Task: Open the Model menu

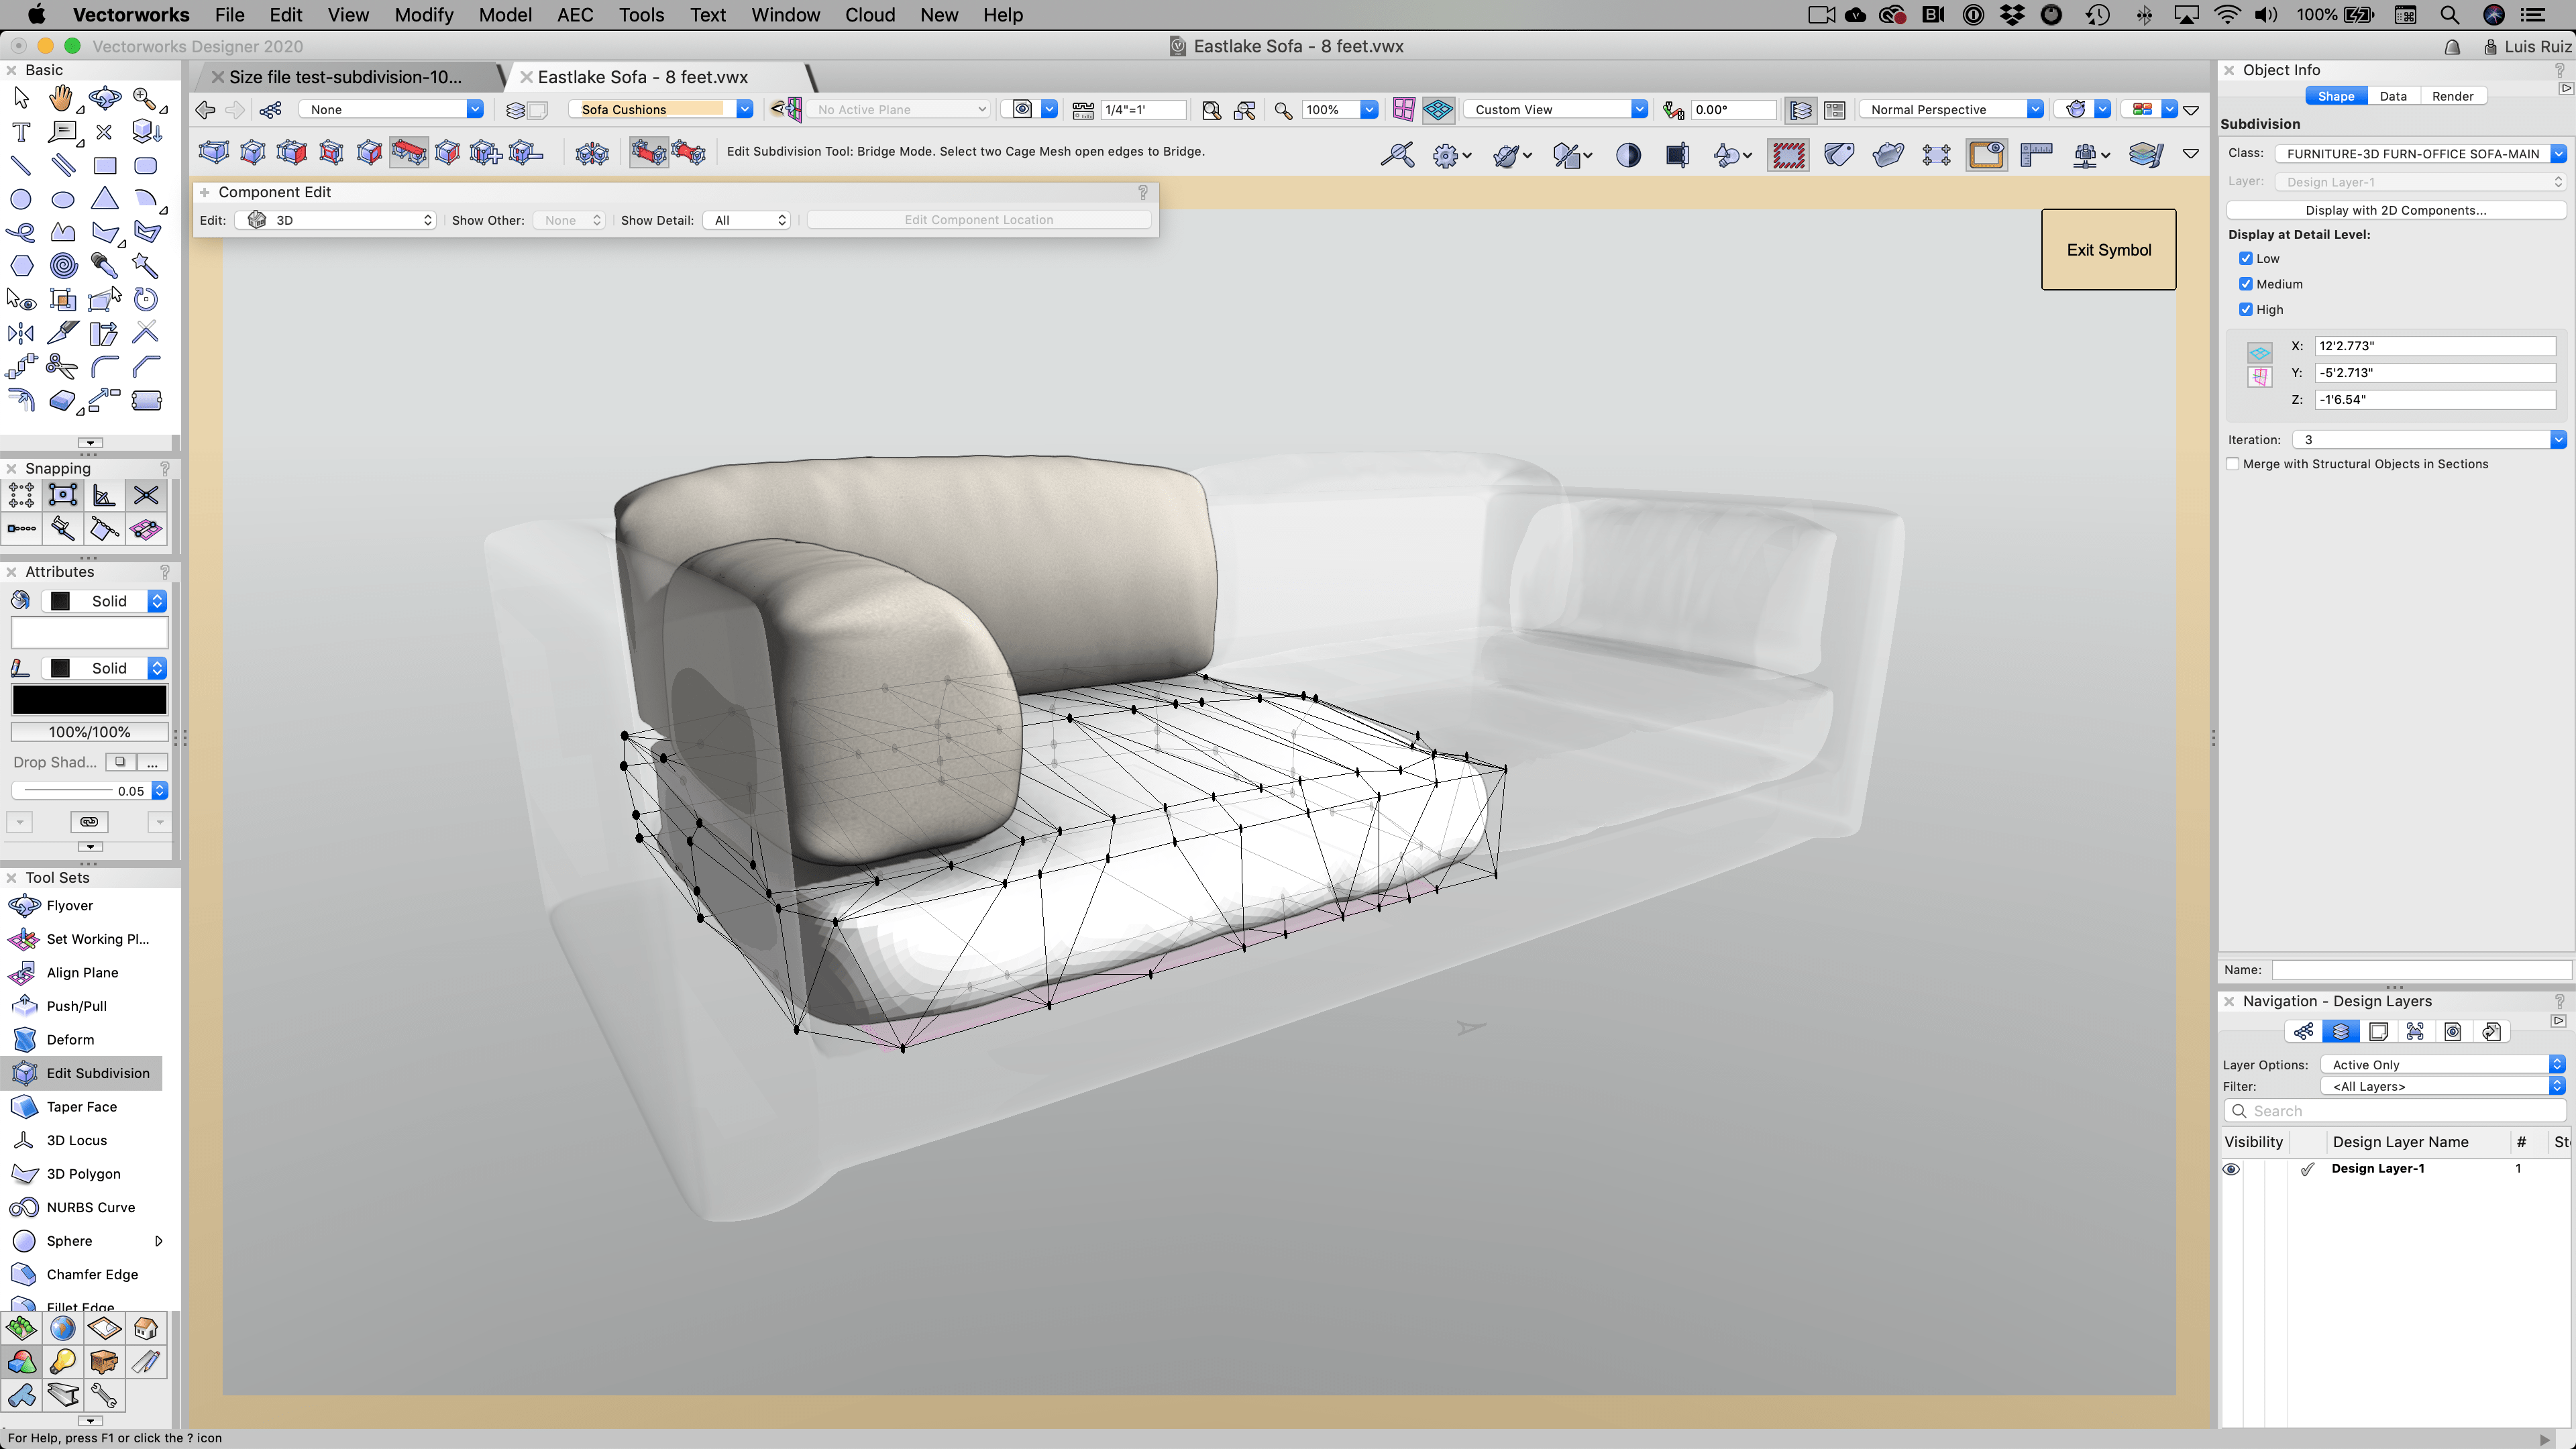Action: pyautogui.click(x=505, y=15)
